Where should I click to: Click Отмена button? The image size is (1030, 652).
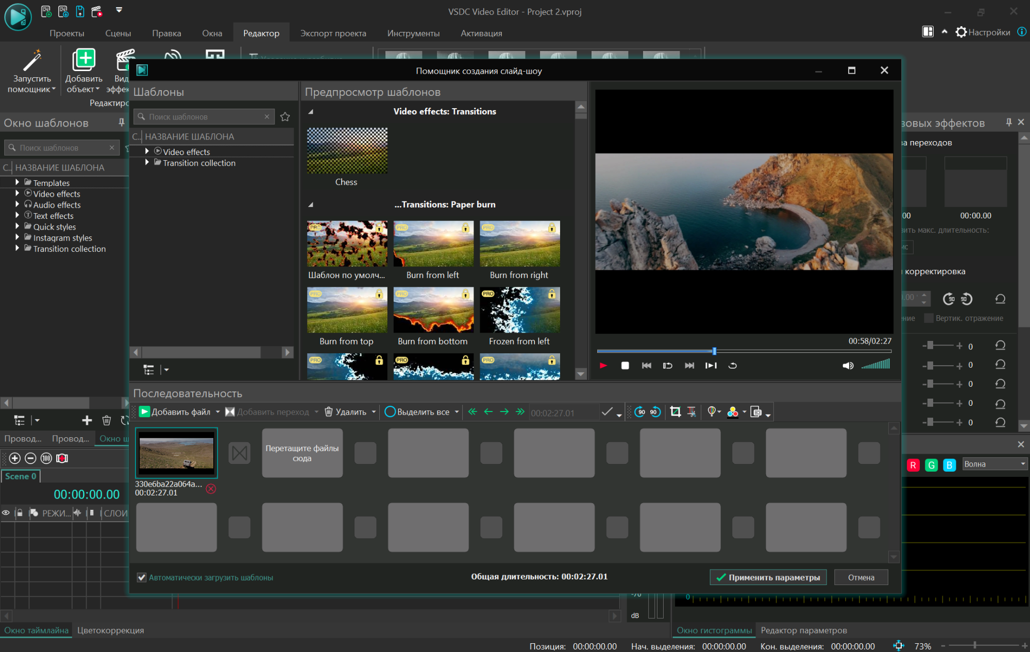(x=861, y=577)
